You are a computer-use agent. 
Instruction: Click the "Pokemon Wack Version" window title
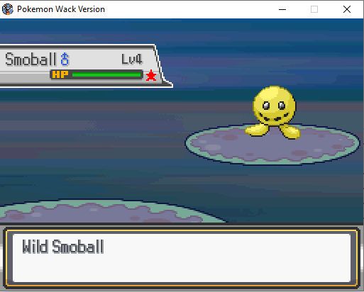[x=61, y=9]
